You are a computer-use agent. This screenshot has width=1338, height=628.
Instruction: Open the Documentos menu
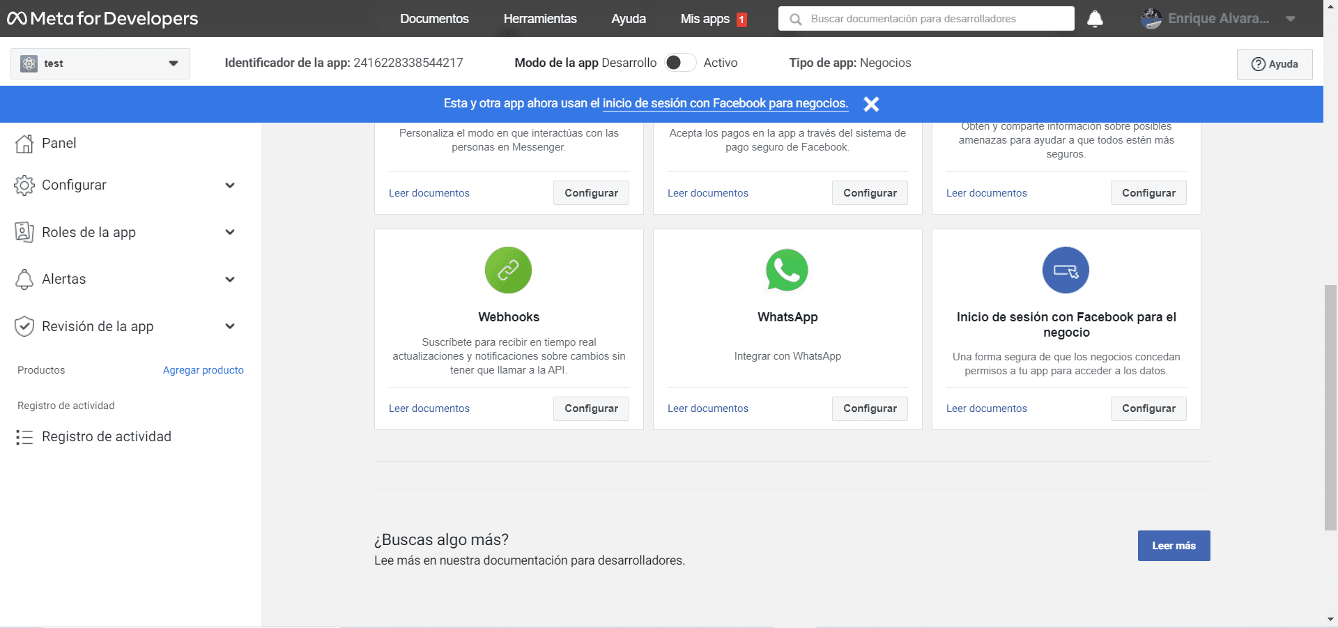(434, 19)
